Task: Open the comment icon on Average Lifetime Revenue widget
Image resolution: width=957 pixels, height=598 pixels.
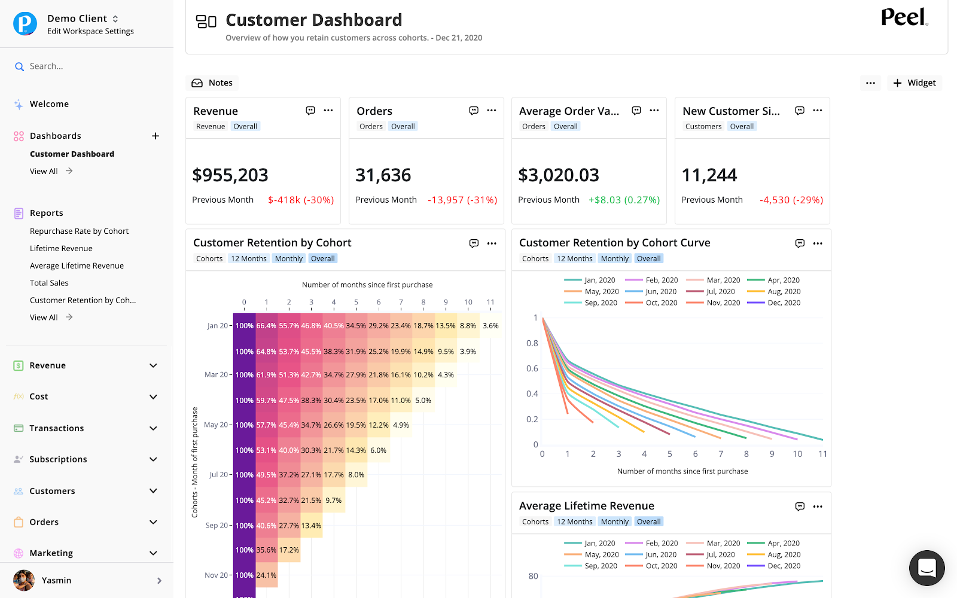Action: tap(800, 506)
